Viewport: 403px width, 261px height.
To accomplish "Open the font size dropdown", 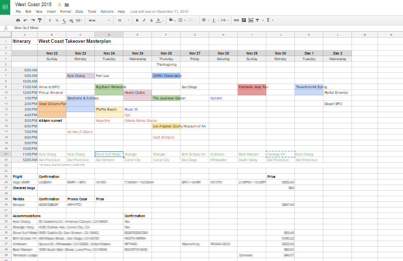I will click(123, 20).
